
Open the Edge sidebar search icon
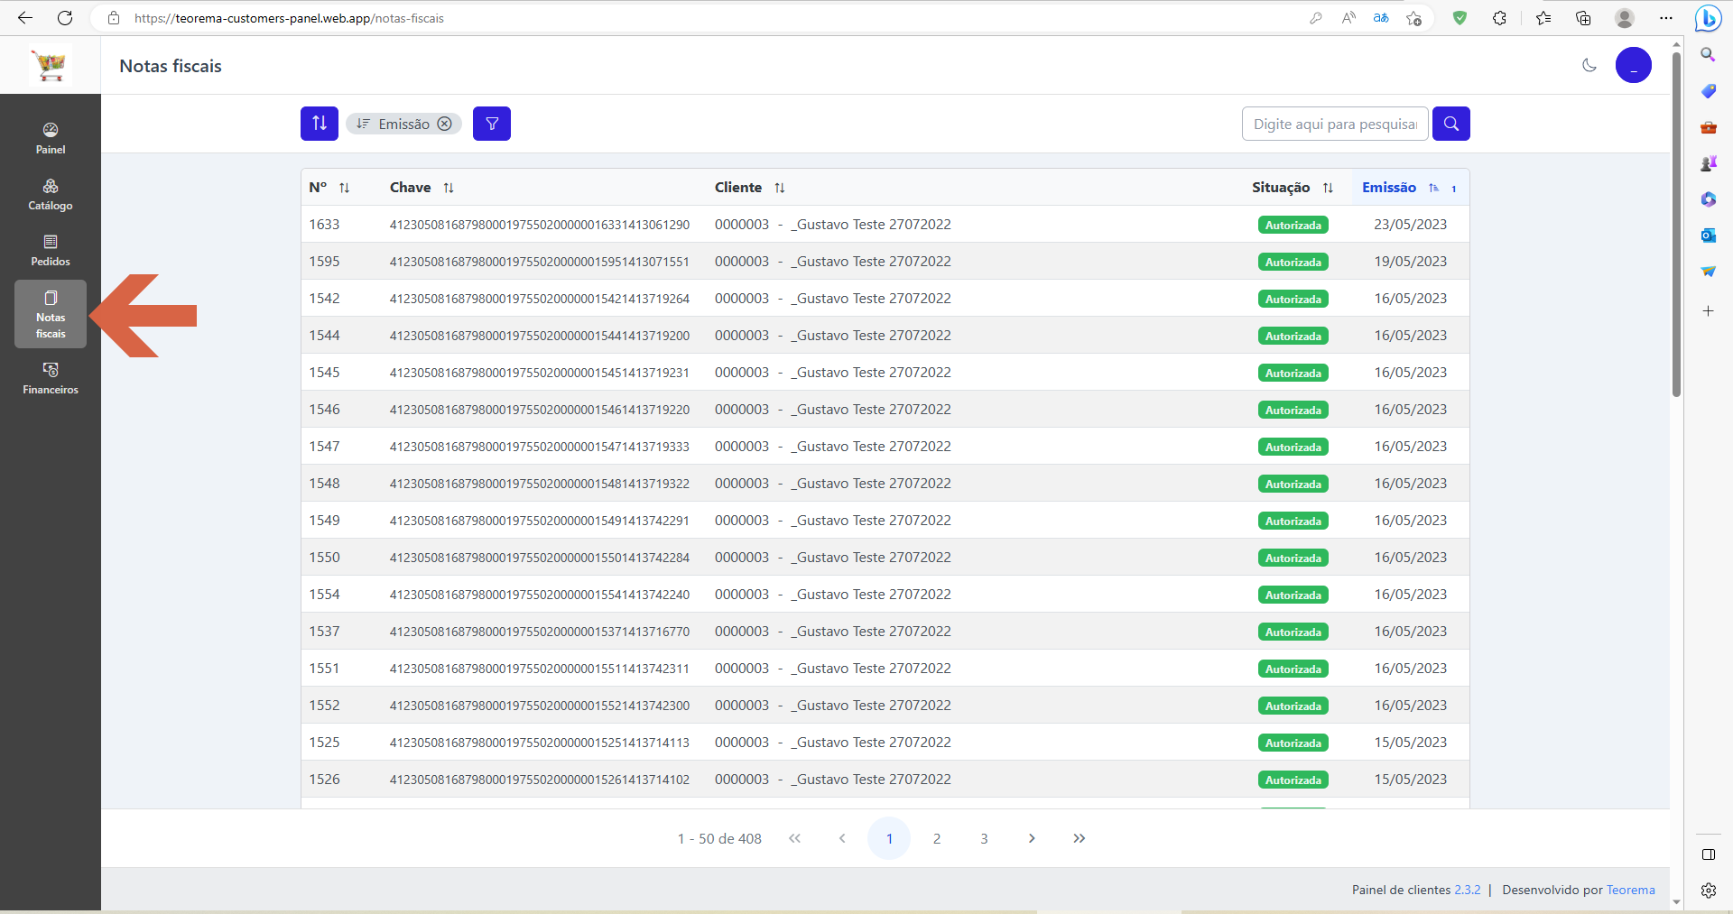pyautogui.click(x=1708, y=55)
